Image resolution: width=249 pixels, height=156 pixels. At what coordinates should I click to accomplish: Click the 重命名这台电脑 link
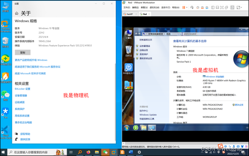[x=24, y=123]
